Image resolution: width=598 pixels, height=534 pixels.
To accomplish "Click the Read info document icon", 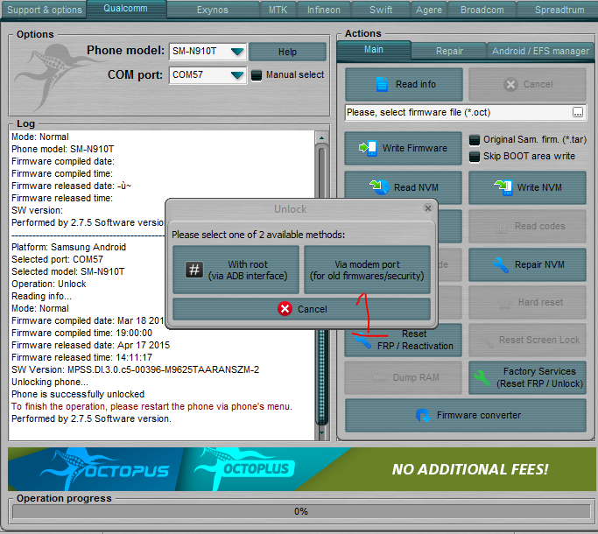I will coord(382,84).
